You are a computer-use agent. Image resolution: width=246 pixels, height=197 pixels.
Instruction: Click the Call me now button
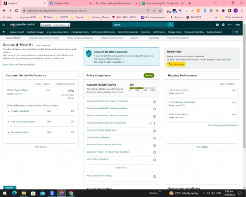(176, 64)
